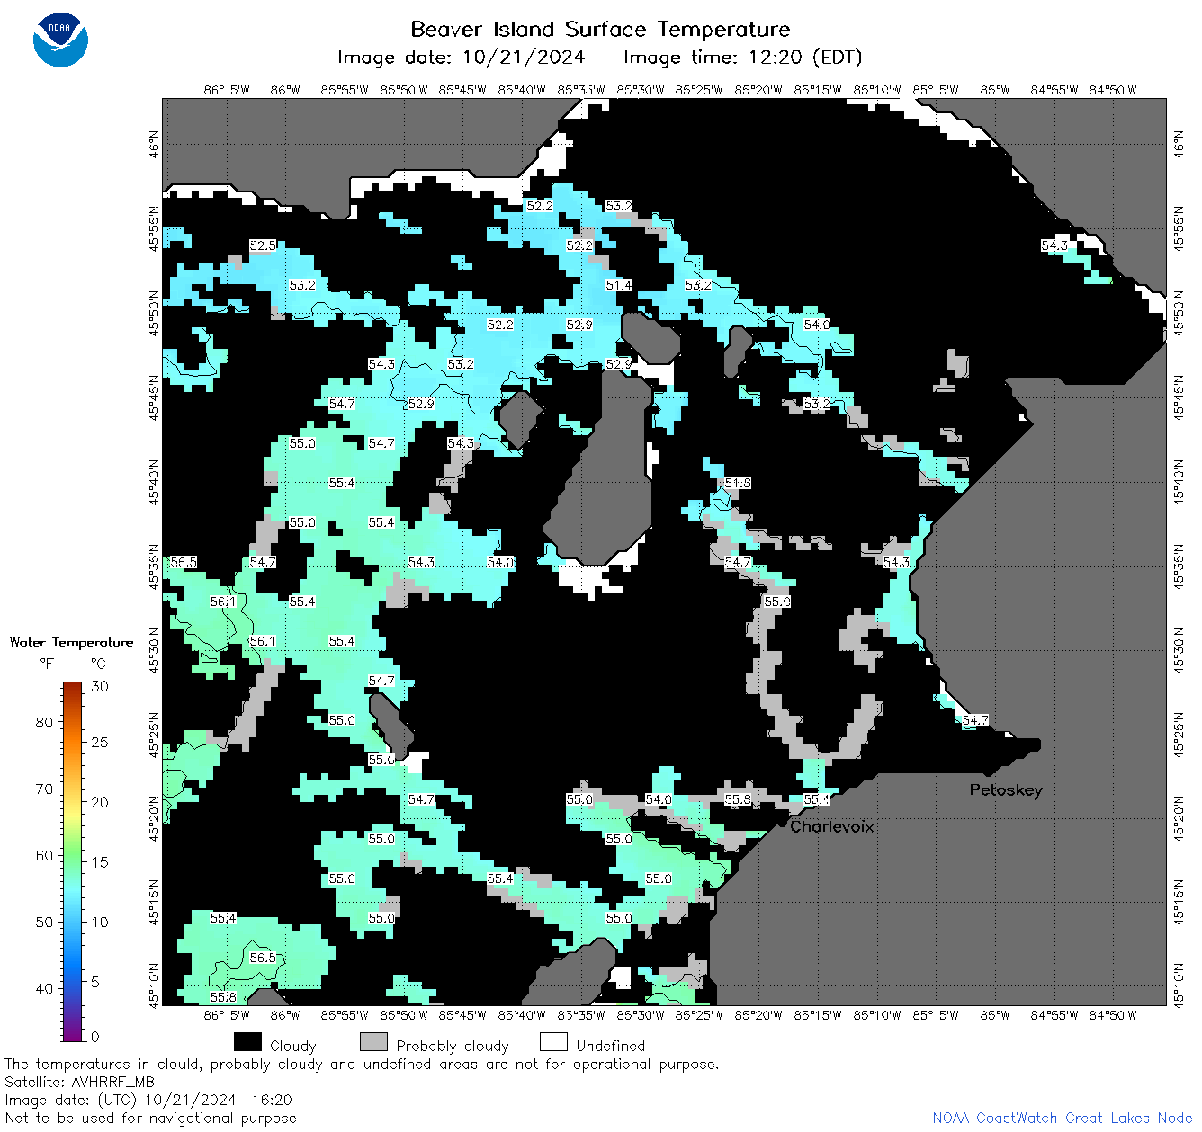Click the Petoskey city label on map
The image size is (1202, 1132).
pyautogui.click(x=1006, y=790)
